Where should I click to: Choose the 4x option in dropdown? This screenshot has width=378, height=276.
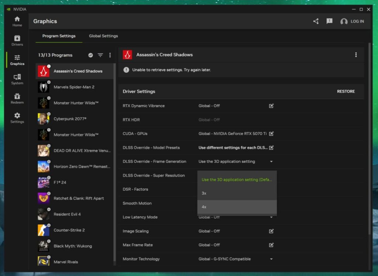[x=237, y=207]
